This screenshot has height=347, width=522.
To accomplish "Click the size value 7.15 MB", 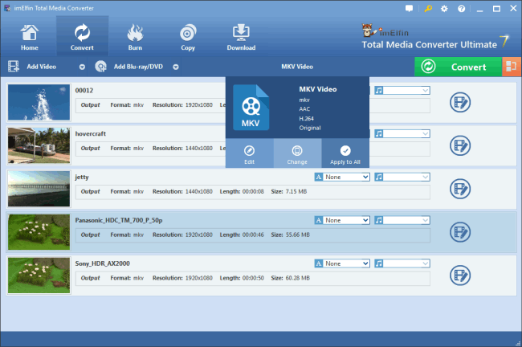I will [296, 191].
